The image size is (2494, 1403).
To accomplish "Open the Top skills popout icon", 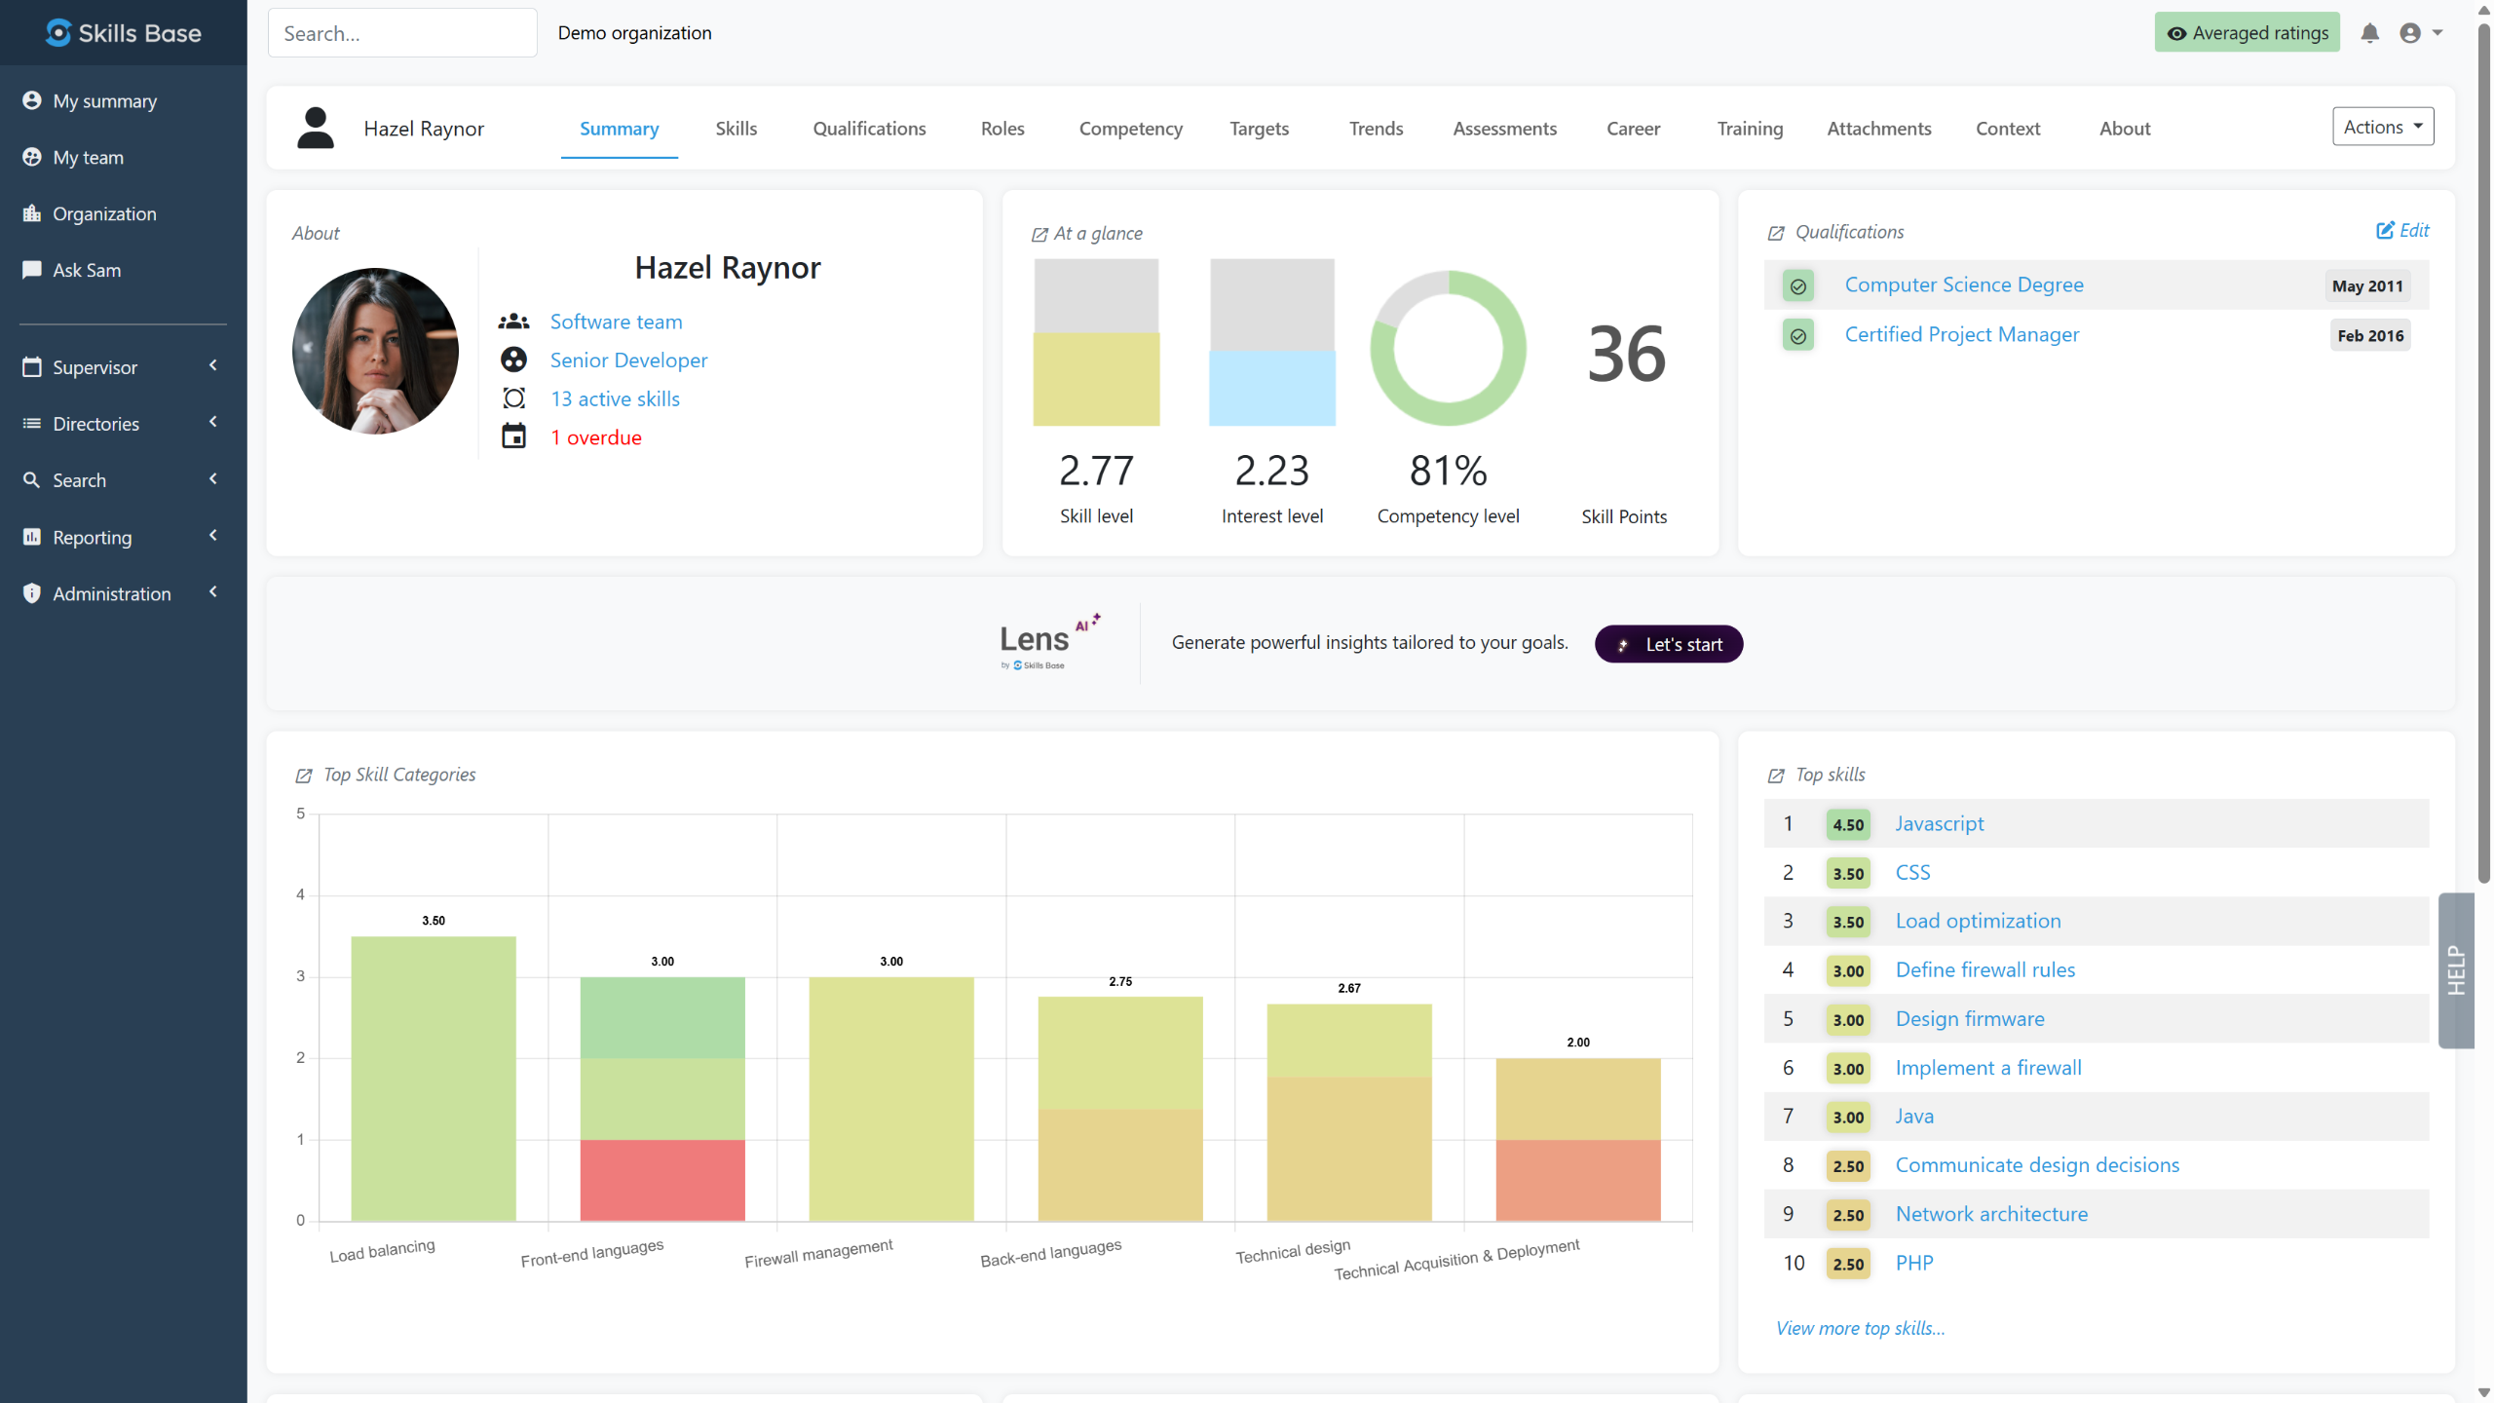I will (1776, 776).
